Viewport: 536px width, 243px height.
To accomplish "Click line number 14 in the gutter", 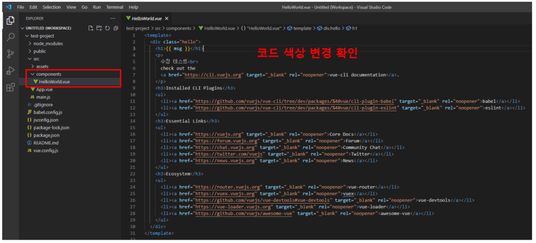I will coord(133,121).
